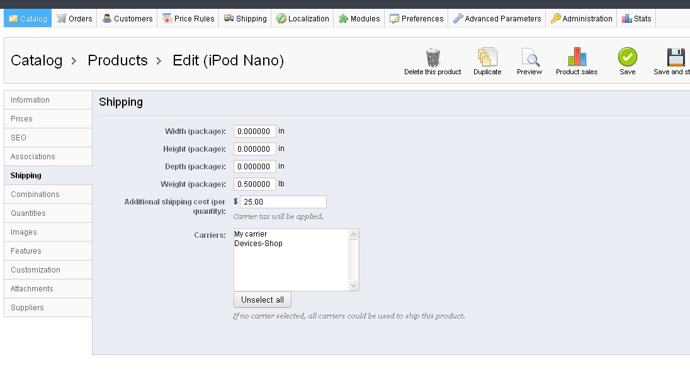View the Product sales chart icon
The height and width of the screenshot is (377, 690).
click(x=577, y=57)
